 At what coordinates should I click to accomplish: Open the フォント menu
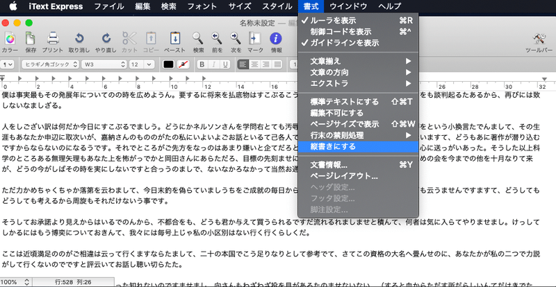(202, 6)
